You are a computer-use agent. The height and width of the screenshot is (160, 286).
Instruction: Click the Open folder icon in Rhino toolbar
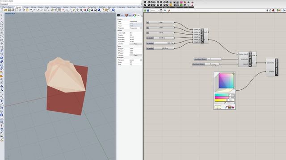click(x=6, y=10)
